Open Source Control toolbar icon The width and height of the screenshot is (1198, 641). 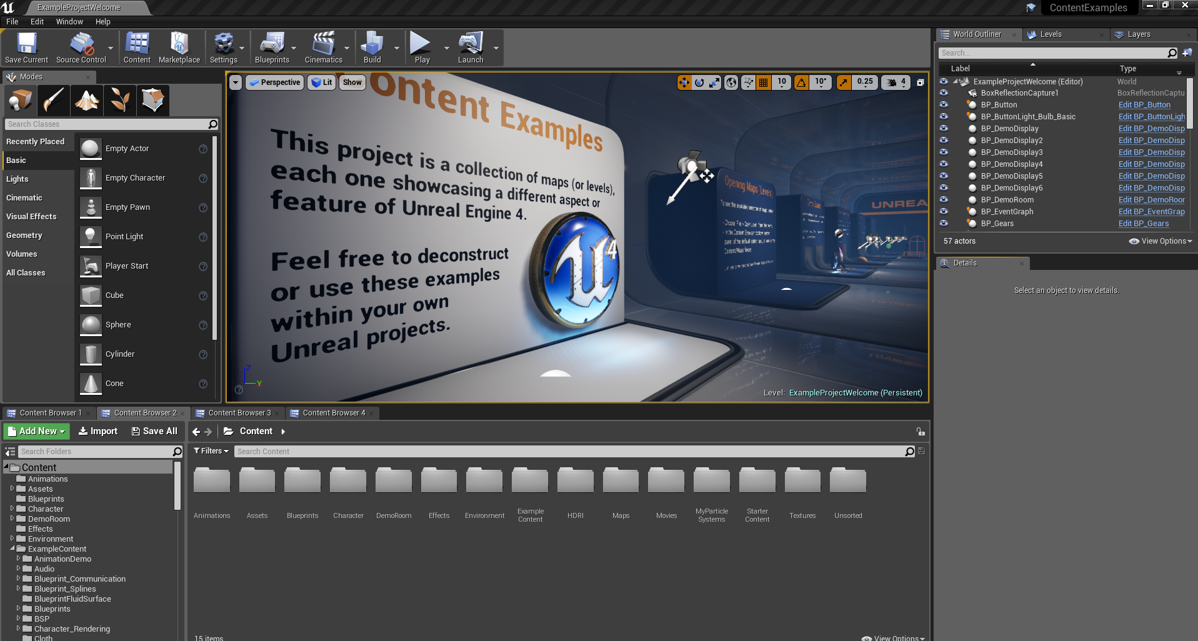click(x=81, y=47)
